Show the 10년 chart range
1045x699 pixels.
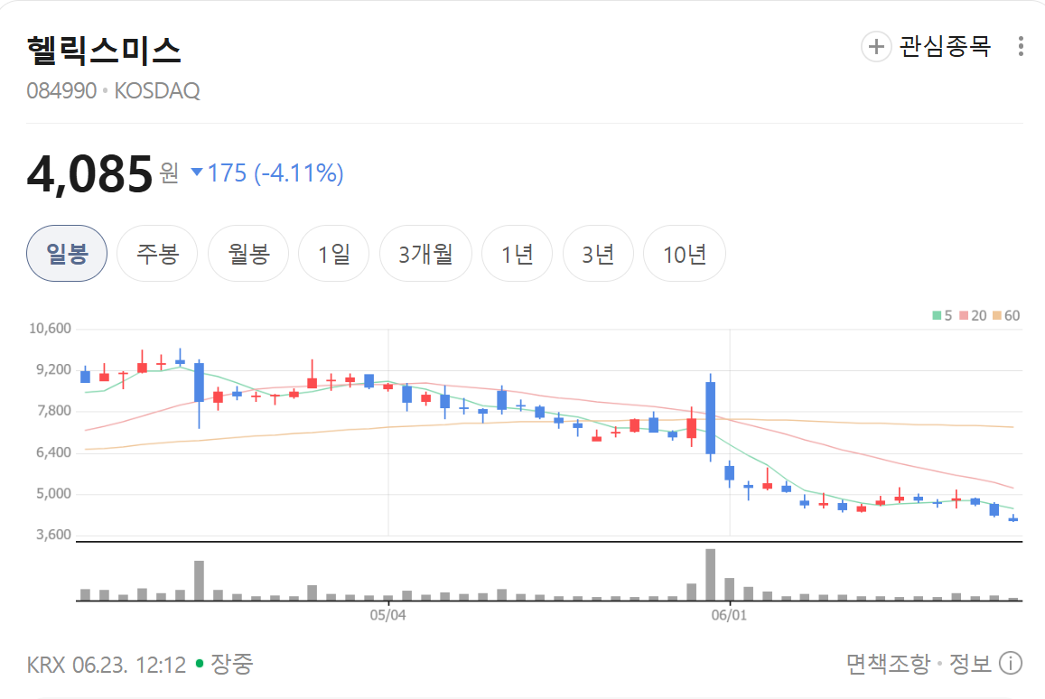point(685,254)
